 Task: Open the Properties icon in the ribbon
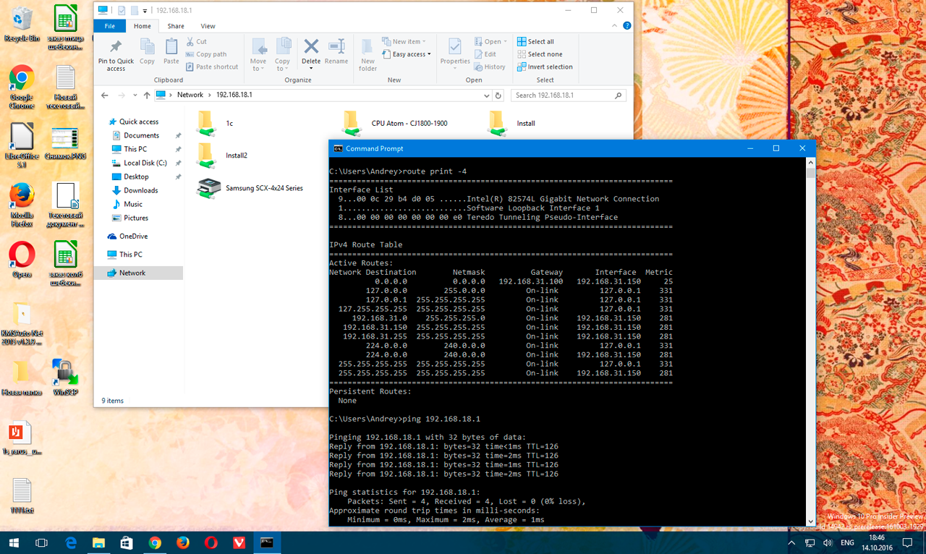[455, 48]
